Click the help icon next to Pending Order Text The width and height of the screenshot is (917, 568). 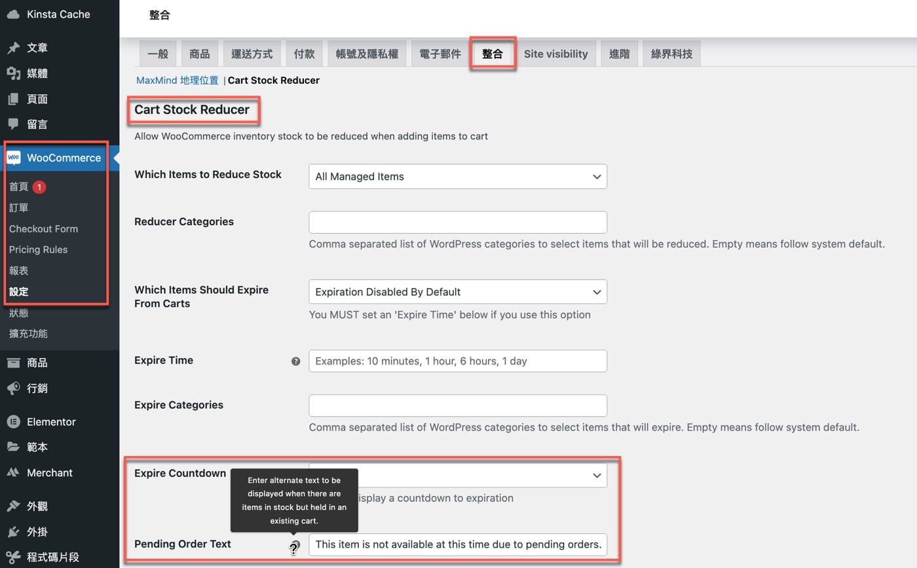295,547
